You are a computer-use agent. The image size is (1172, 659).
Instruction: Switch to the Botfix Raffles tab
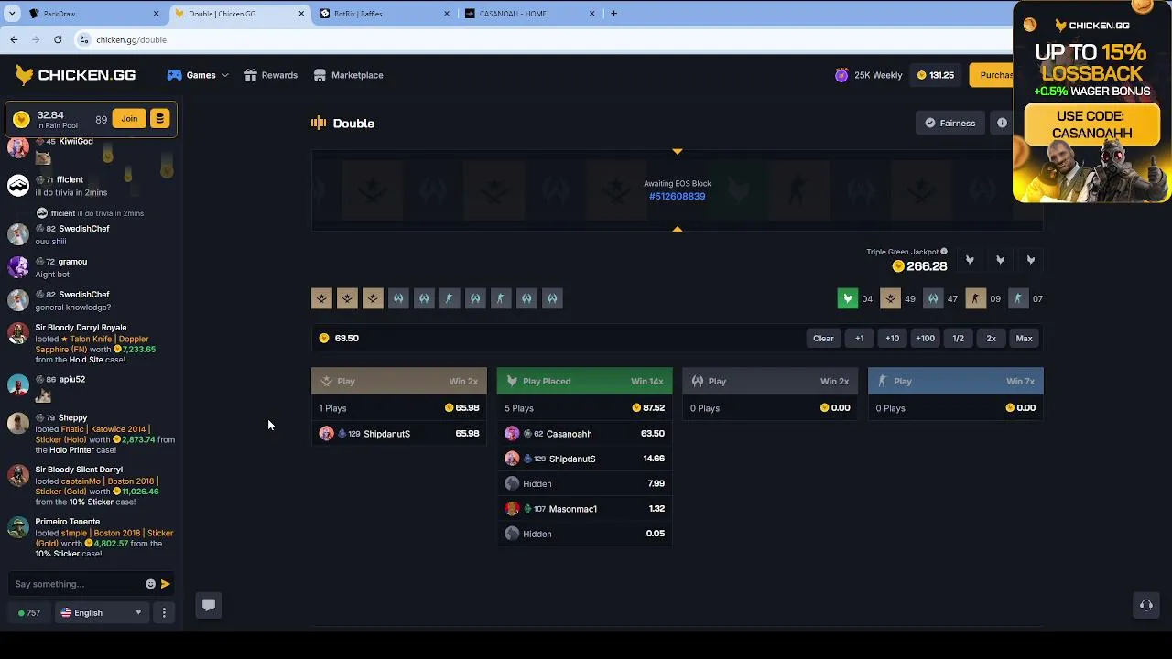pyautogui.click(x=385, y=14)
